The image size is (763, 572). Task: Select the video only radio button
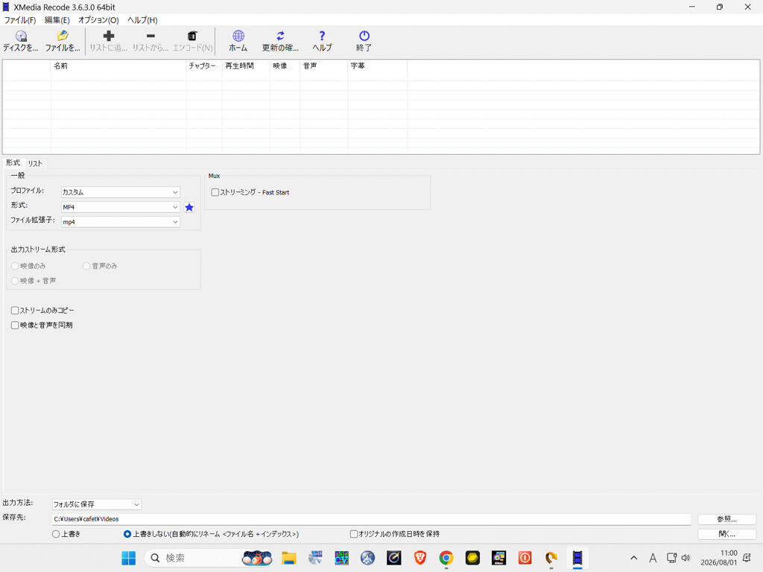tap(15, 266)
